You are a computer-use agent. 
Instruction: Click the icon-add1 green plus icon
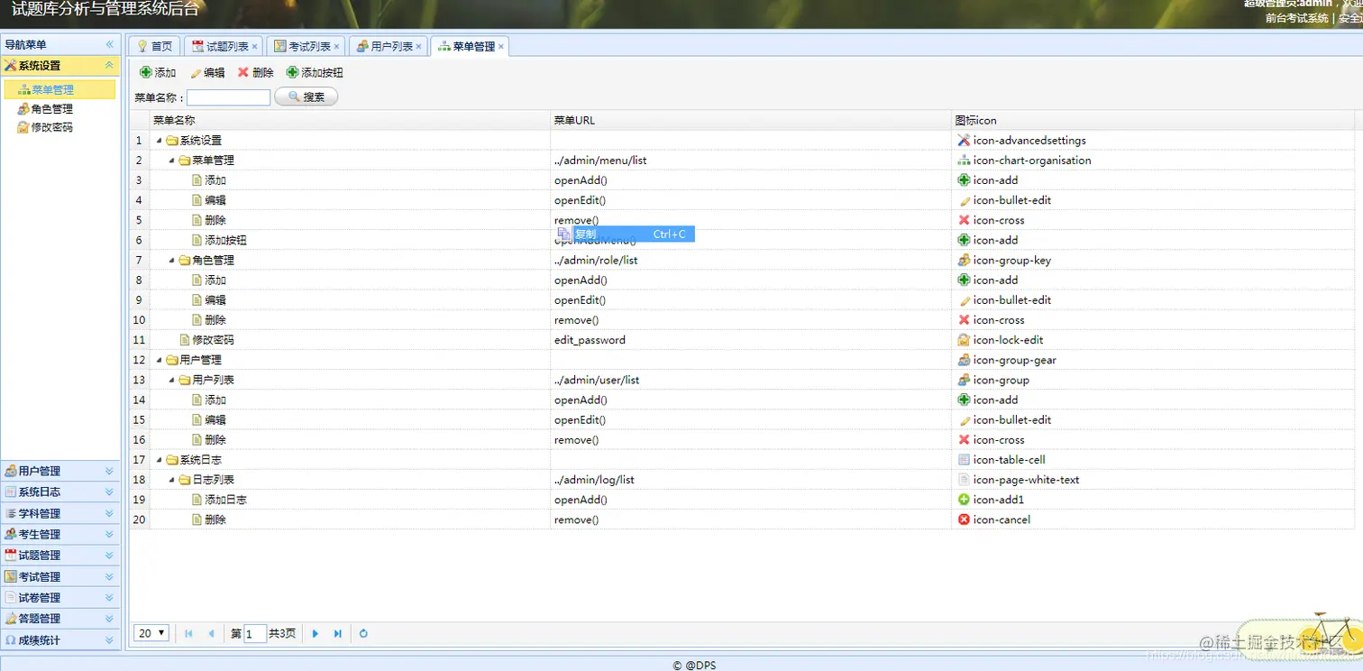point(964,500)
